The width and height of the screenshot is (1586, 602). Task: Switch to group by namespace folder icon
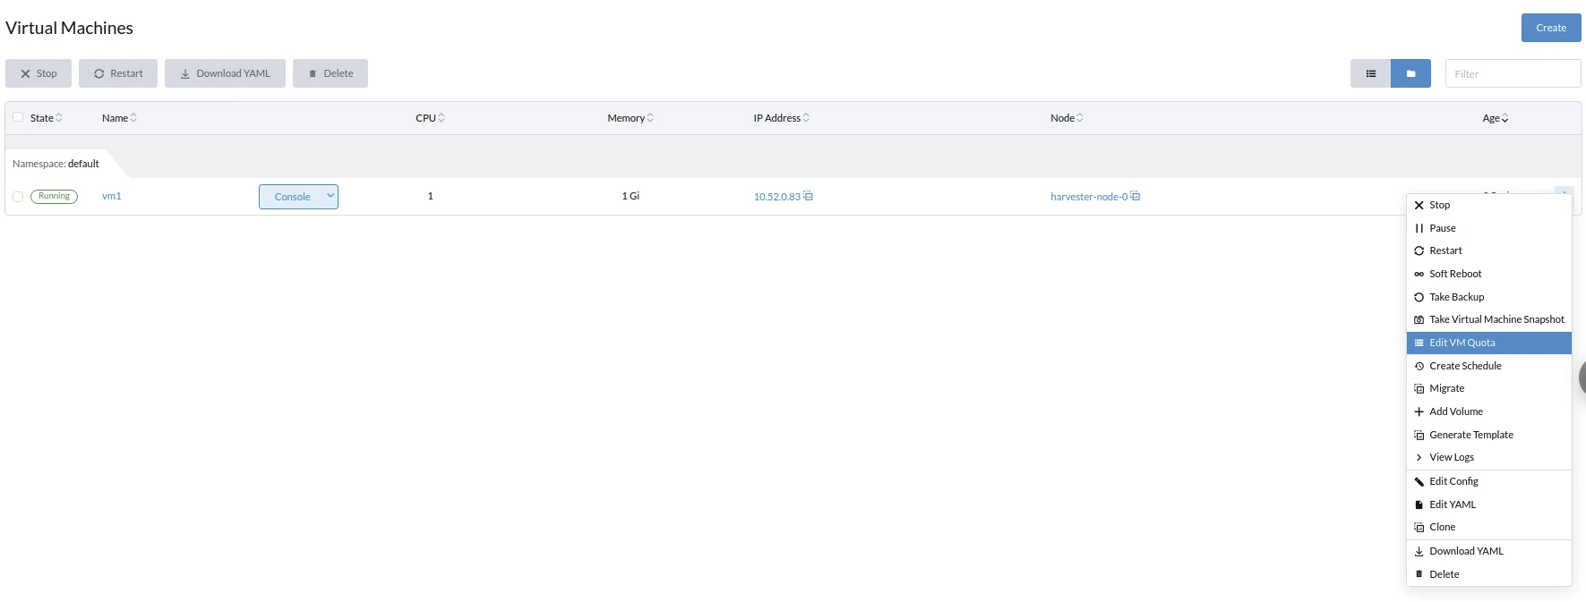click(1410, 73)
